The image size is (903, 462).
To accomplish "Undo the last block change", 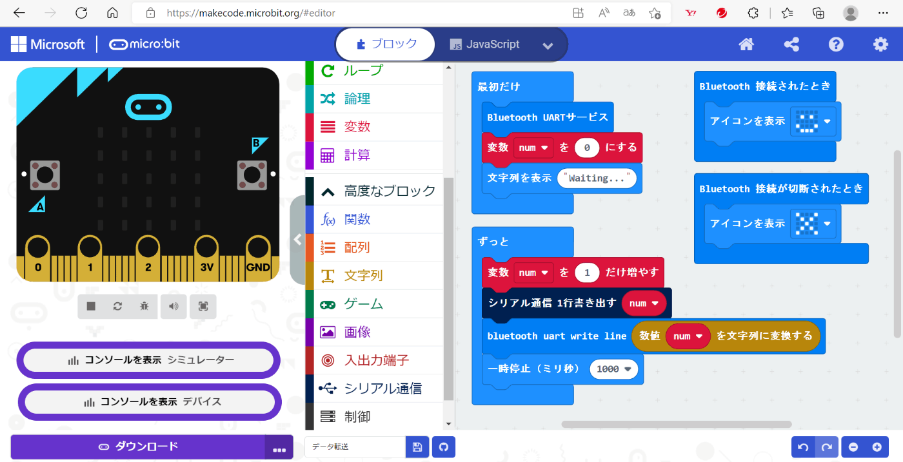I will (803, 447).
